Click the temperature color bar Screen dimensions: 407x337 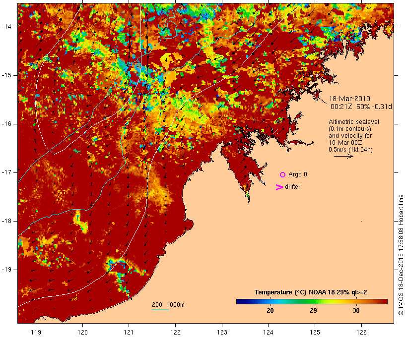click(x=312, y=301)
